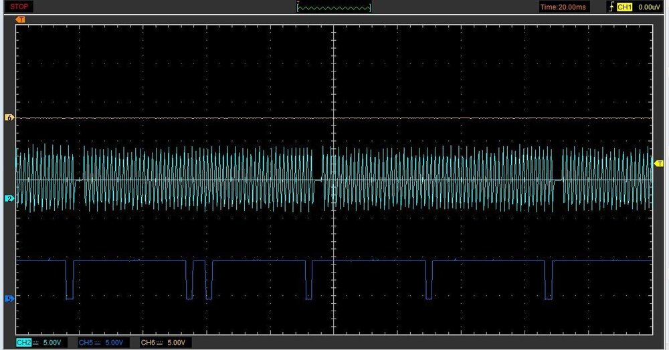Click the waveform memory overview thumbnail
This screenshot has width=669, height=350.
click(x=334, y=7)
